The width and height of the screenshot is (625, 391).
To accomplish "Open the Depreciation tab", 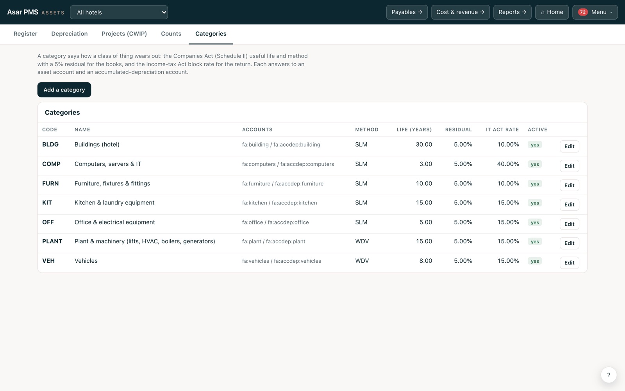I will tap(70, 34).
